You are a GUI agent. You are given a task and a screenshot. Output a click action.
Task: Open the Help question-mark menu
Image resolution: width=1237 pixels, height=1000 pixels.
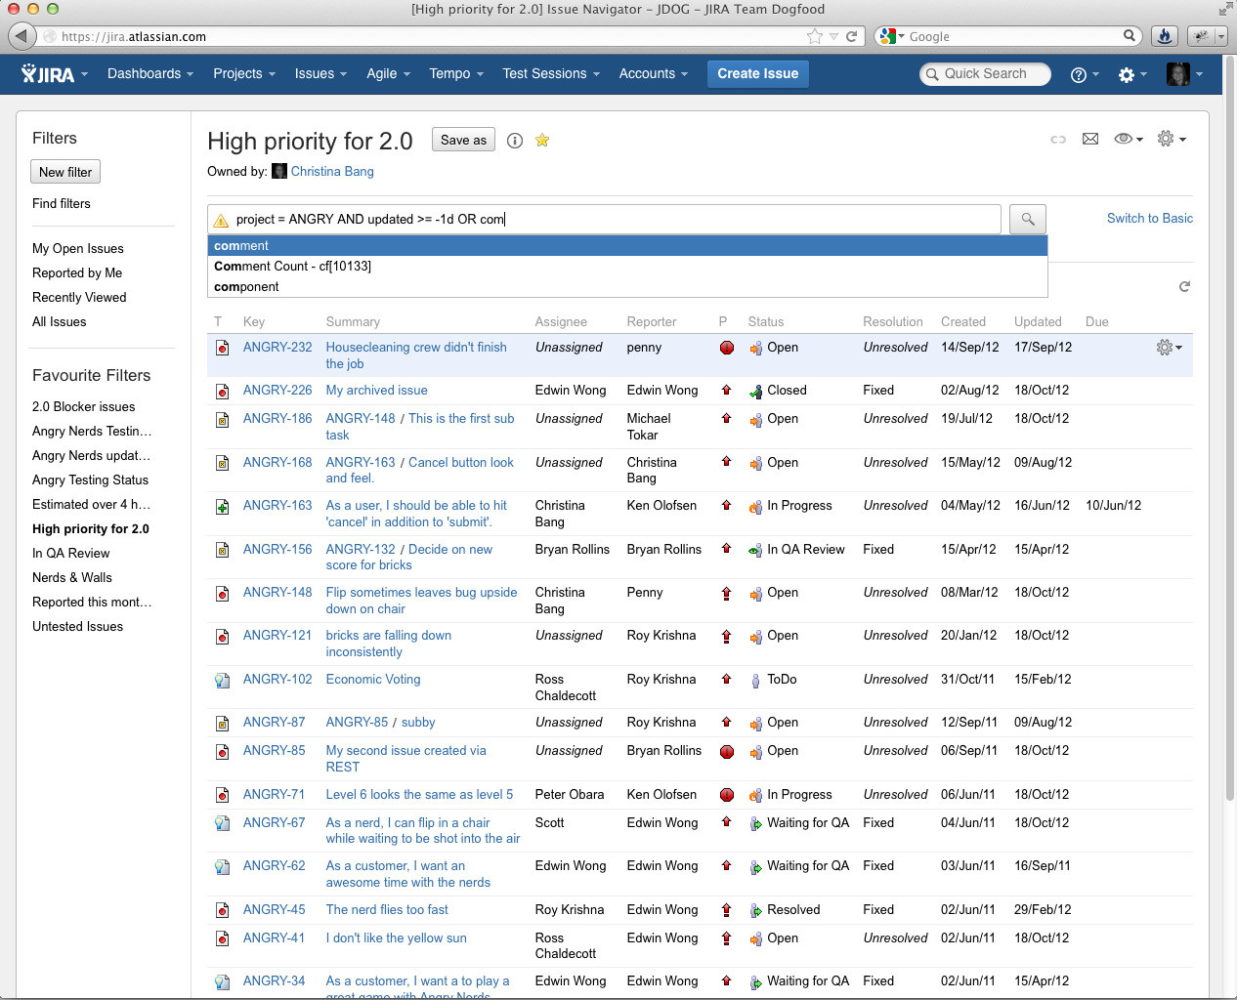pyautogui.click(x=1085, y=75)
